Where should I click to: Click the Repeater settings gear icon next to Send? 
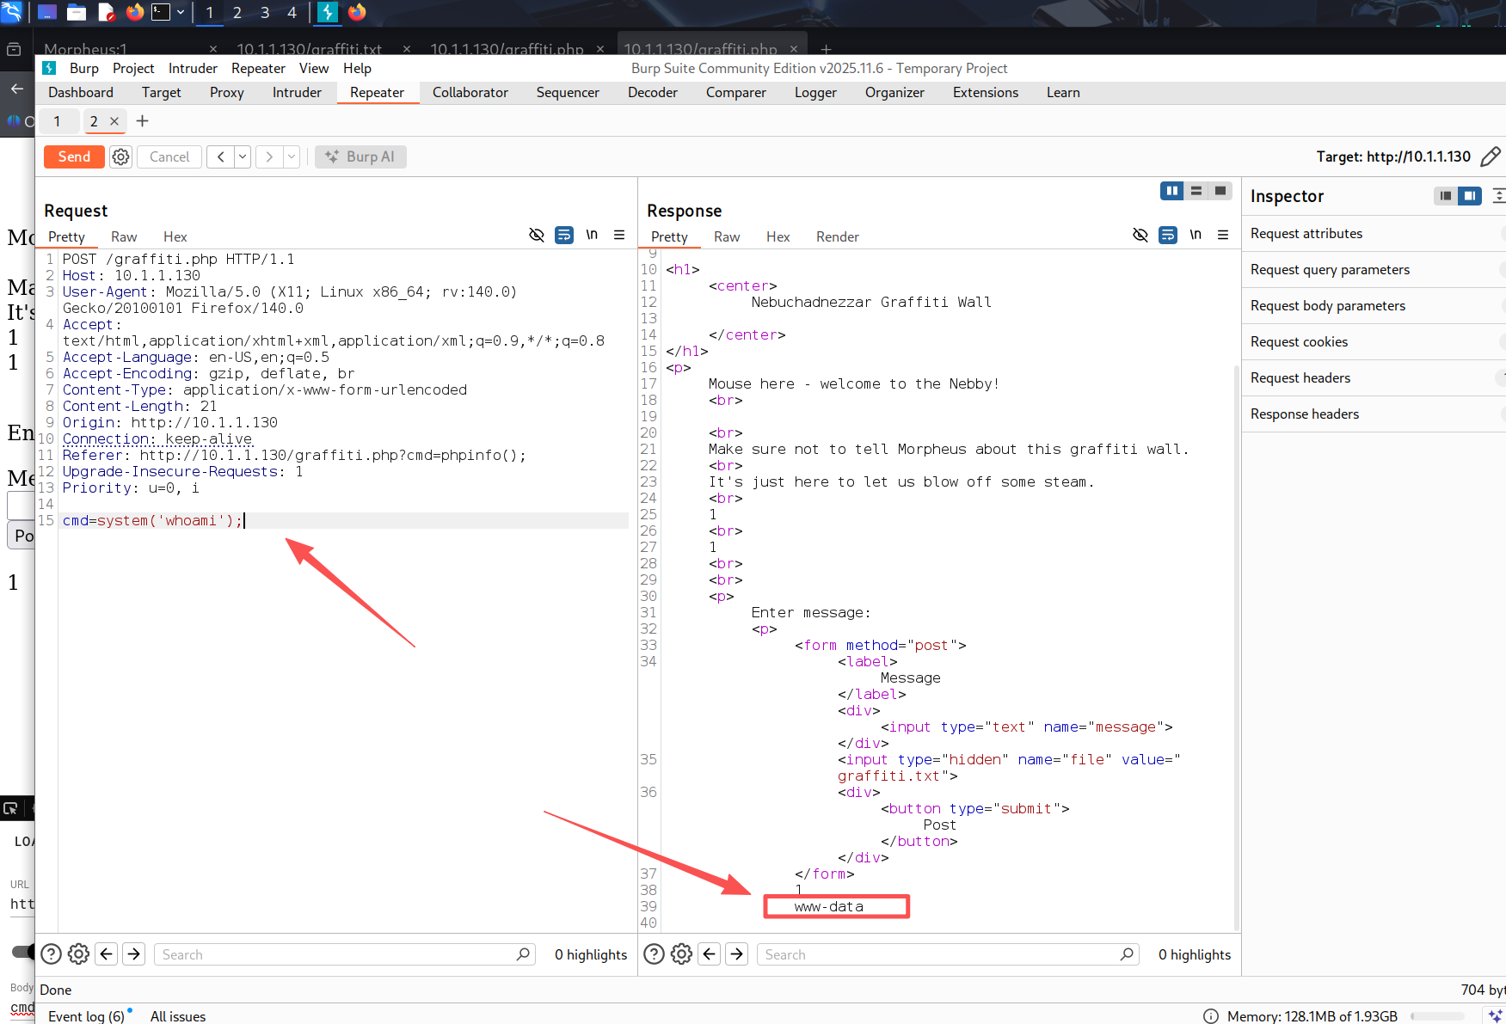coord(121,156)
